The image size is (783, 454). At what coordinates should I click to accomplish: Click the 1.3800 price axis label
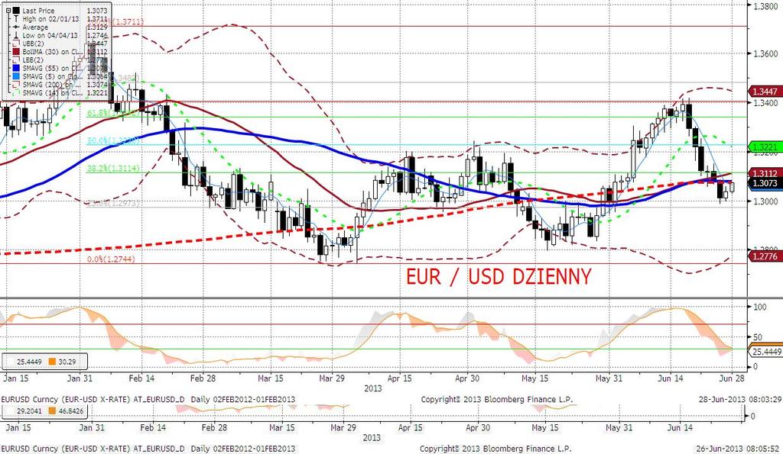click(765, 6)
